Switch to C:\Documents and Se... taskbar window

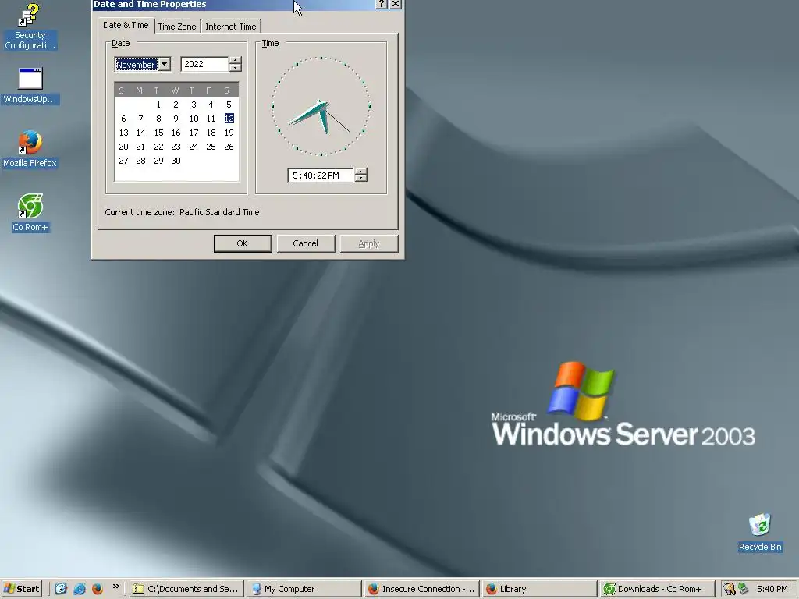tap(186, 589)
